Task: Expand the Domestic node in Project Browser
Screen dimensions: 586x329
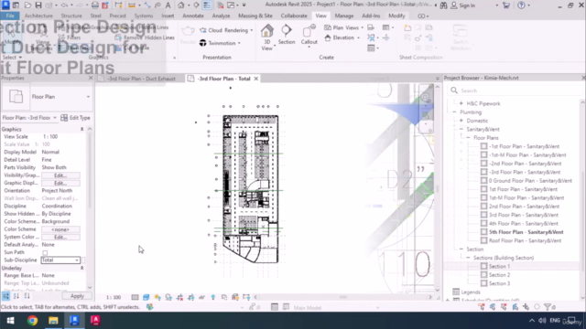Action: coord(461,121)
